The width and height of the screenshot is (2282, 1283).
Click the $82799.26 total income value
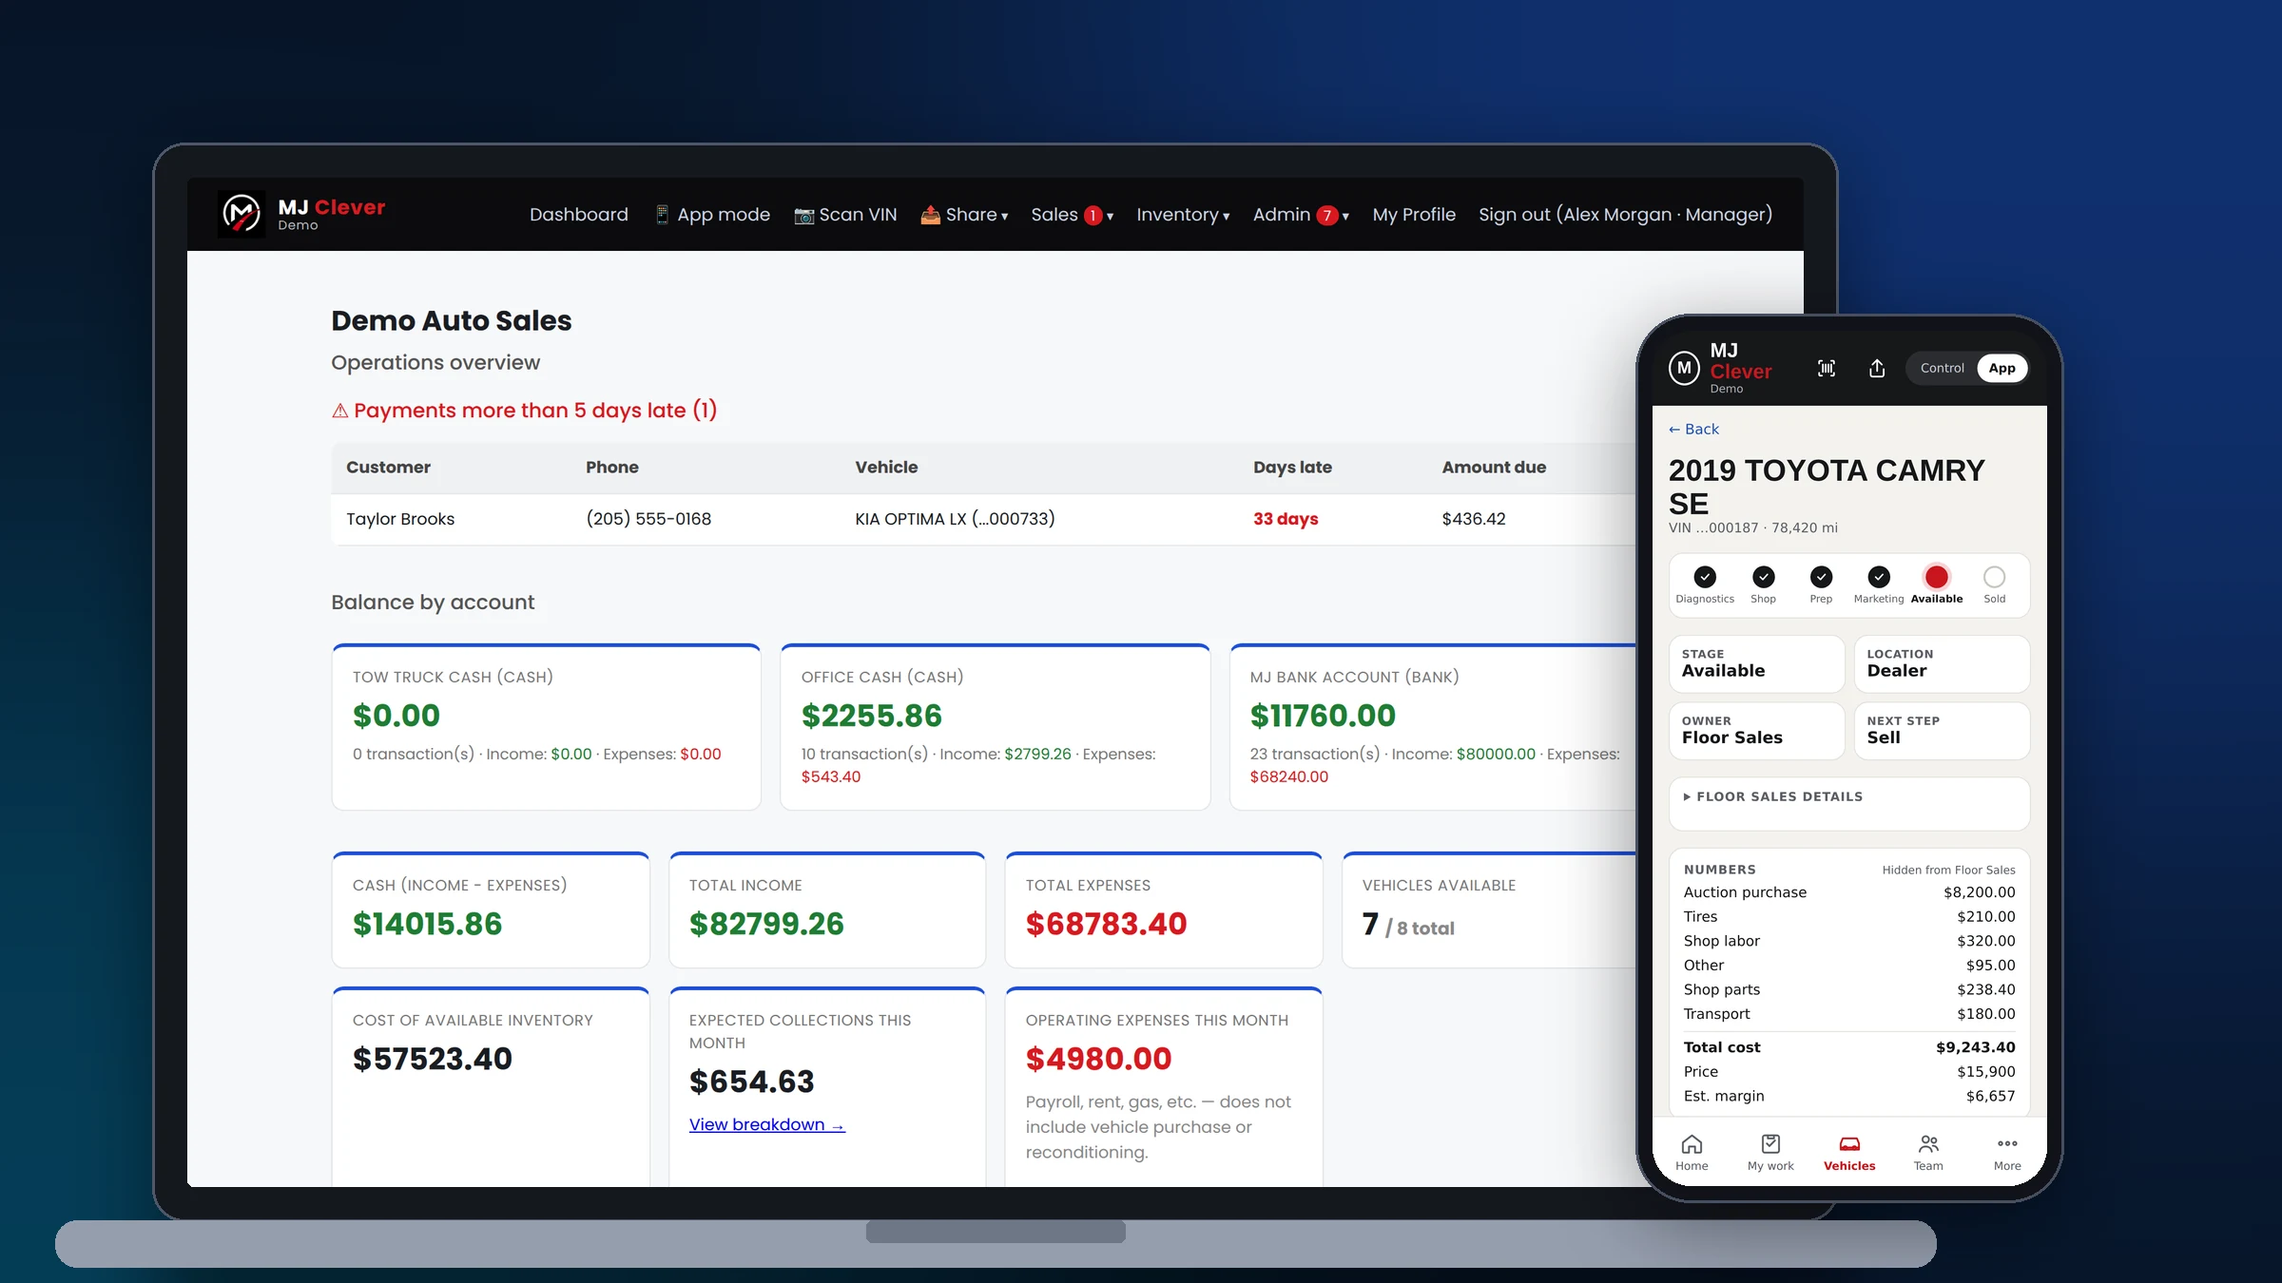click(x=766, y=924)
